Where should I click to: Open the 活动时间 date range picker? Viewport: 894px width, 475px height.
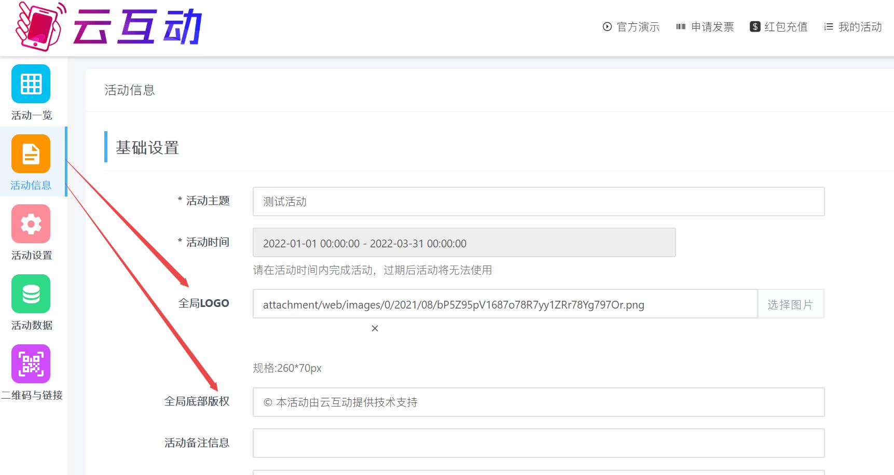click(x=464, y=243)
